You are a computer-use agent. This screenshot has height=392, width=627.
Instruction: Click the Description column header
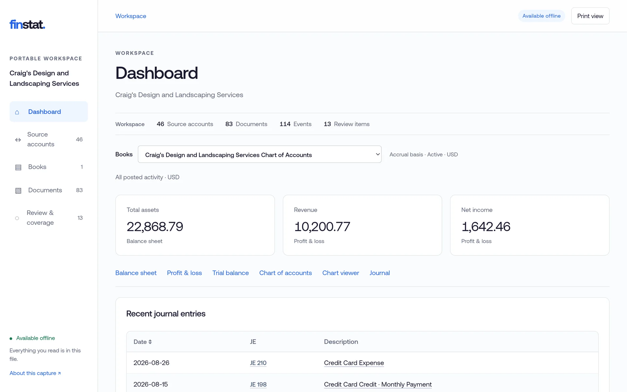click(x=341, y=342)
